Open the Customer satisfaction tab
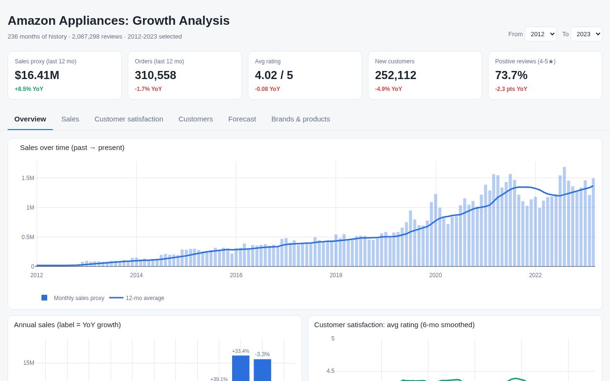Viewport: 610px width, 381px height. coord(129,119)
